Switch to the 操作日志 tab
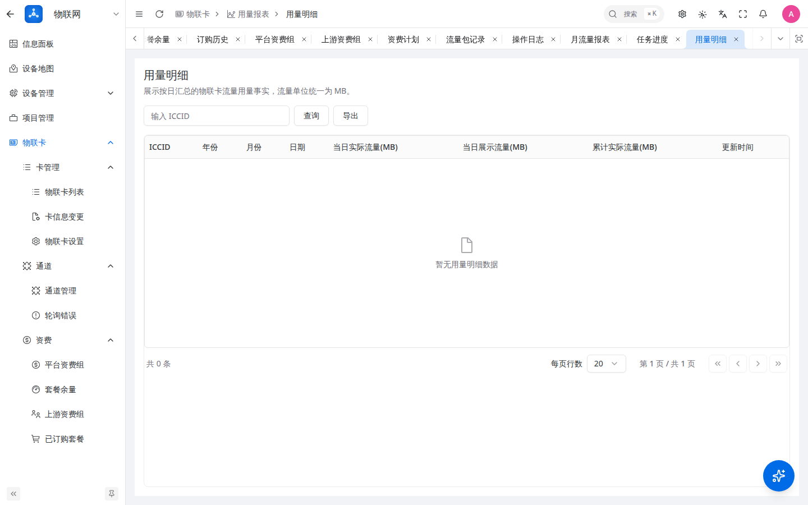The width and height of the screenshot is (808, 505). pos(528,39)
